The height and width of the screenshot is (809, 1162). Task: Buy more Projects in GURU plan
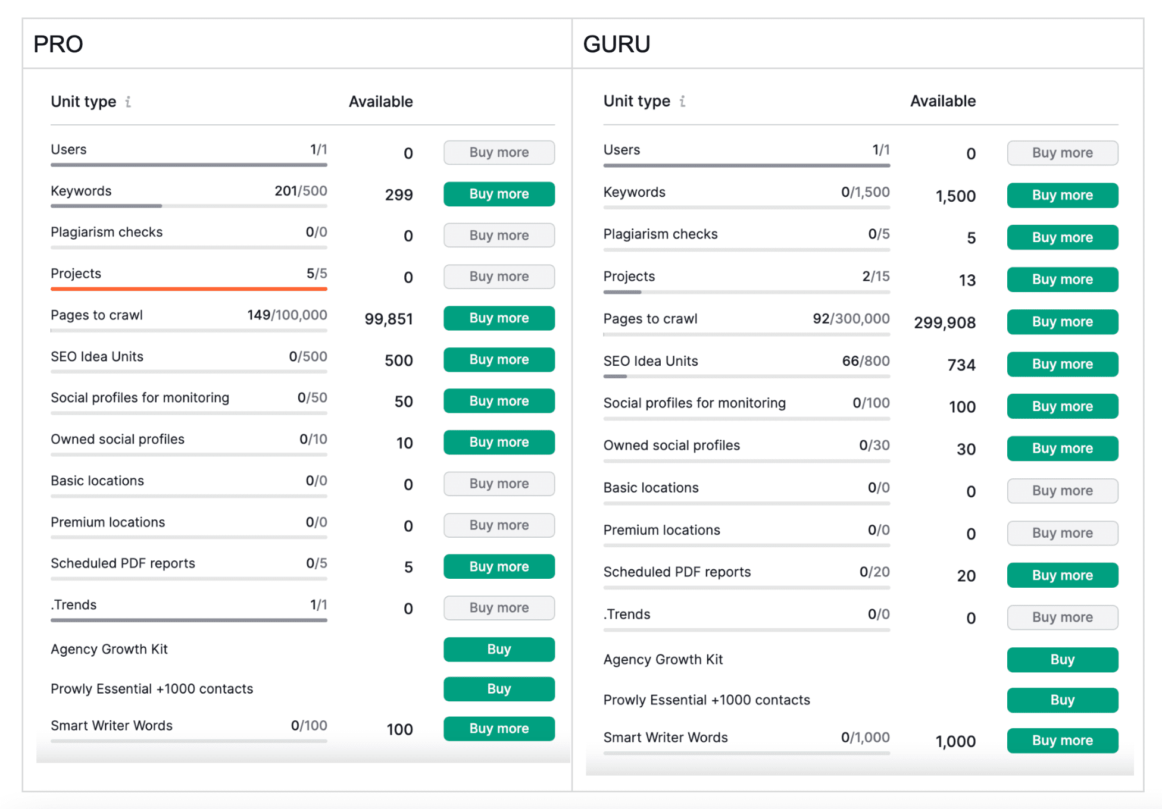[x=1062, y=280]
